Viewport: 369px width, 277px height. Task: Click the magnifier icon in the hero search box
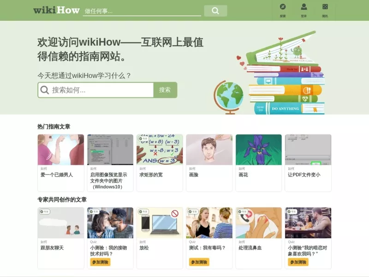coord(44,90)
